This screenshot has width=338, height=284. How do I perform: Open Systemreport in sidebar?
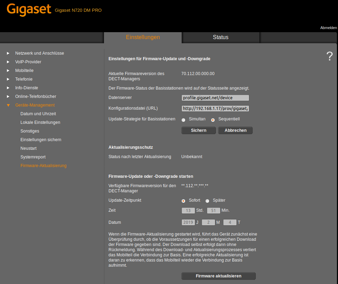coord(33,157)
